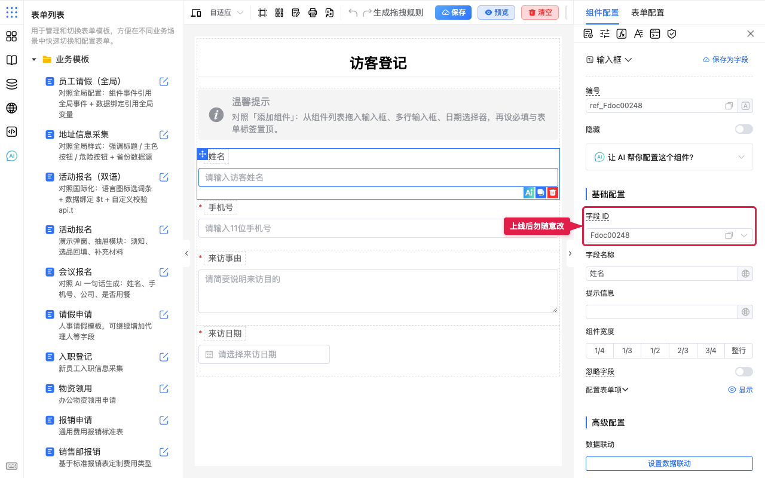The height and width of the screenshot is (478, 765).
Task: Open the 输入框 component type dropdown
Action: tap(609, 60)
